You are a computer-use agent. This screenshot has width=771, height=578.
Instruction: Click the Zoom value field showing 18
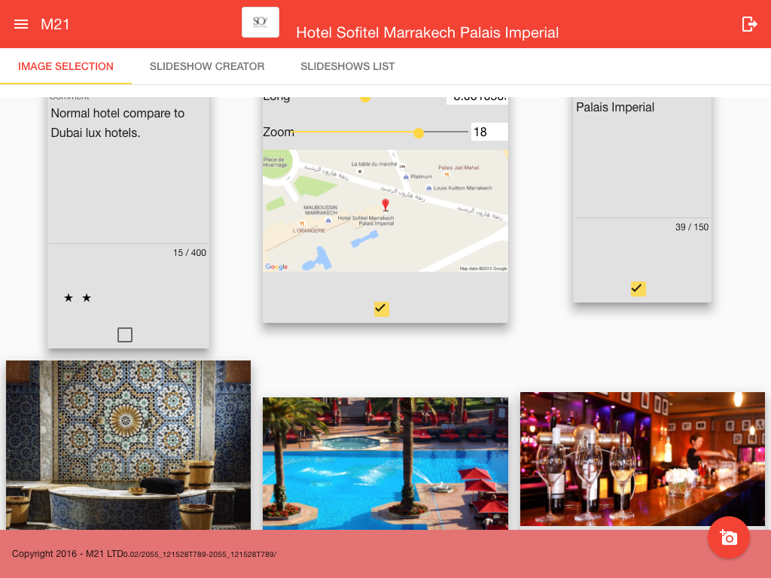tap(489, 132)
